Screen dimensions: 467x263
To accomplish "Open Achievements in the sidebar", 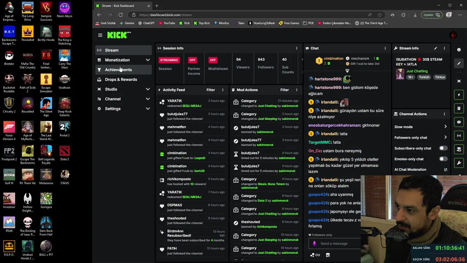I will [x=124, y=70].
